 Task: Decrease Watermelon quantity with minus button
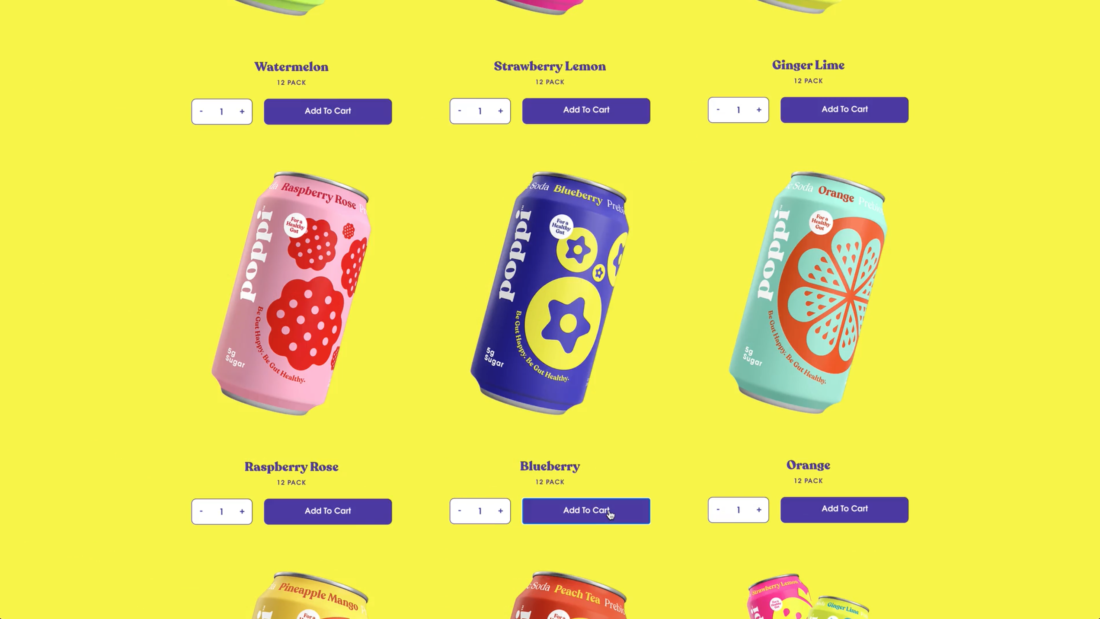click(x=201, y=112)
